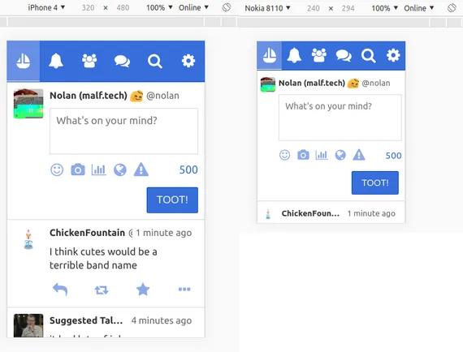Open Community people icon in Nokia 8110 view
Viewport: 463px width, 352px height.
(319, 55)
